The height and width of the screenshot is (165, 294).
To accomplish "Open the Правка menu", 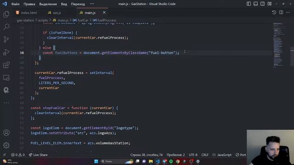I will coord(29,4).
